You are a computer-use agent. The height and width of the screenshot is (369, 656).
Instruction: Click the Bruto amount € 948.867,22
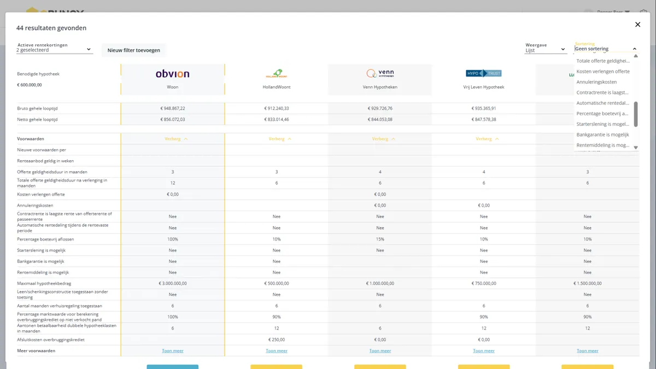click(x=173, y=108)
